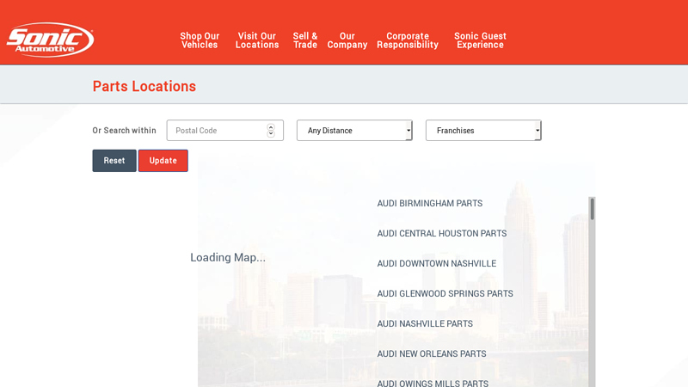Select Audi Birmingham Parts location
688x387 pixels.
point(429,204)
